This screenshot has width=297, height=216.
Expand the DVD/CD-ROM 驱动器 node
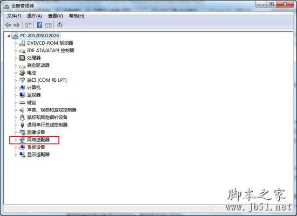point(16,43)
